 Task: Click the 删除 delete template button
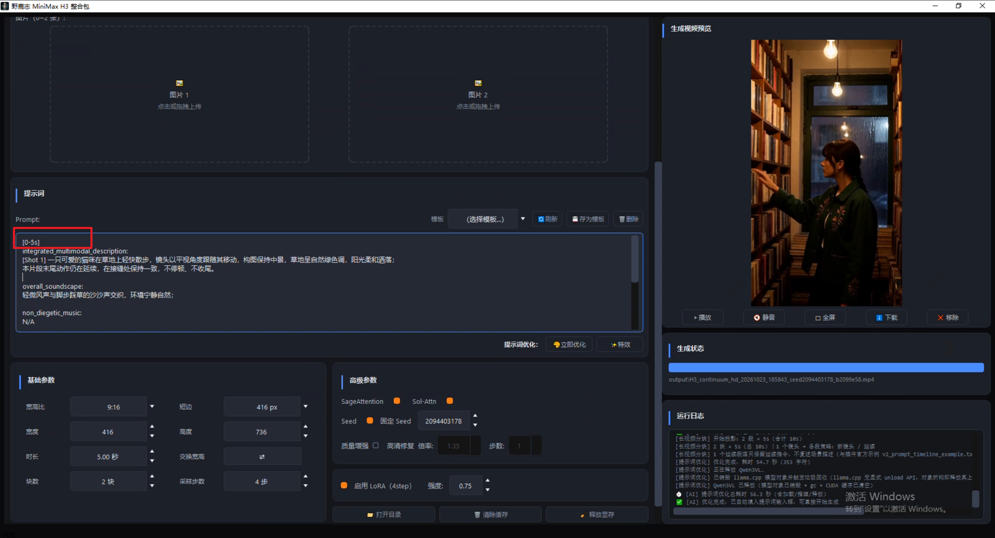(x=628, y=219)
